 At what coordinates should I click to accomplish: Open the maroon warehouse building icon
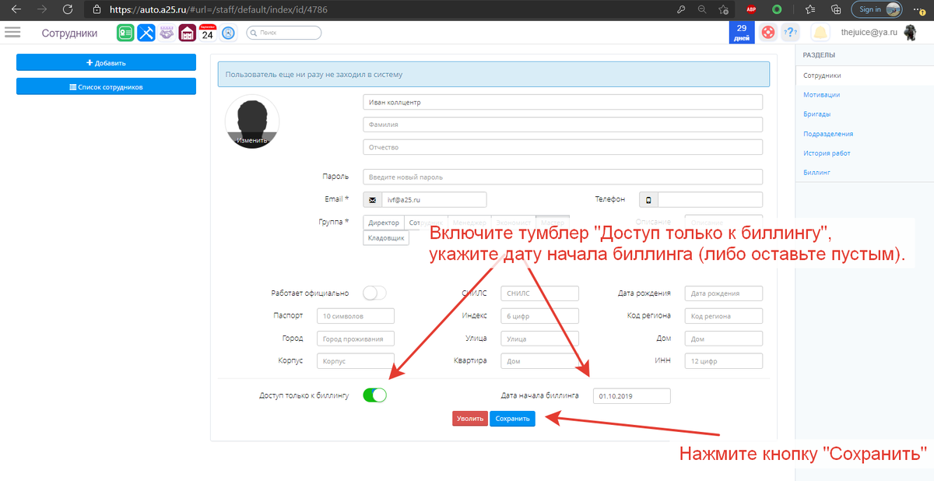click(187, 33)
